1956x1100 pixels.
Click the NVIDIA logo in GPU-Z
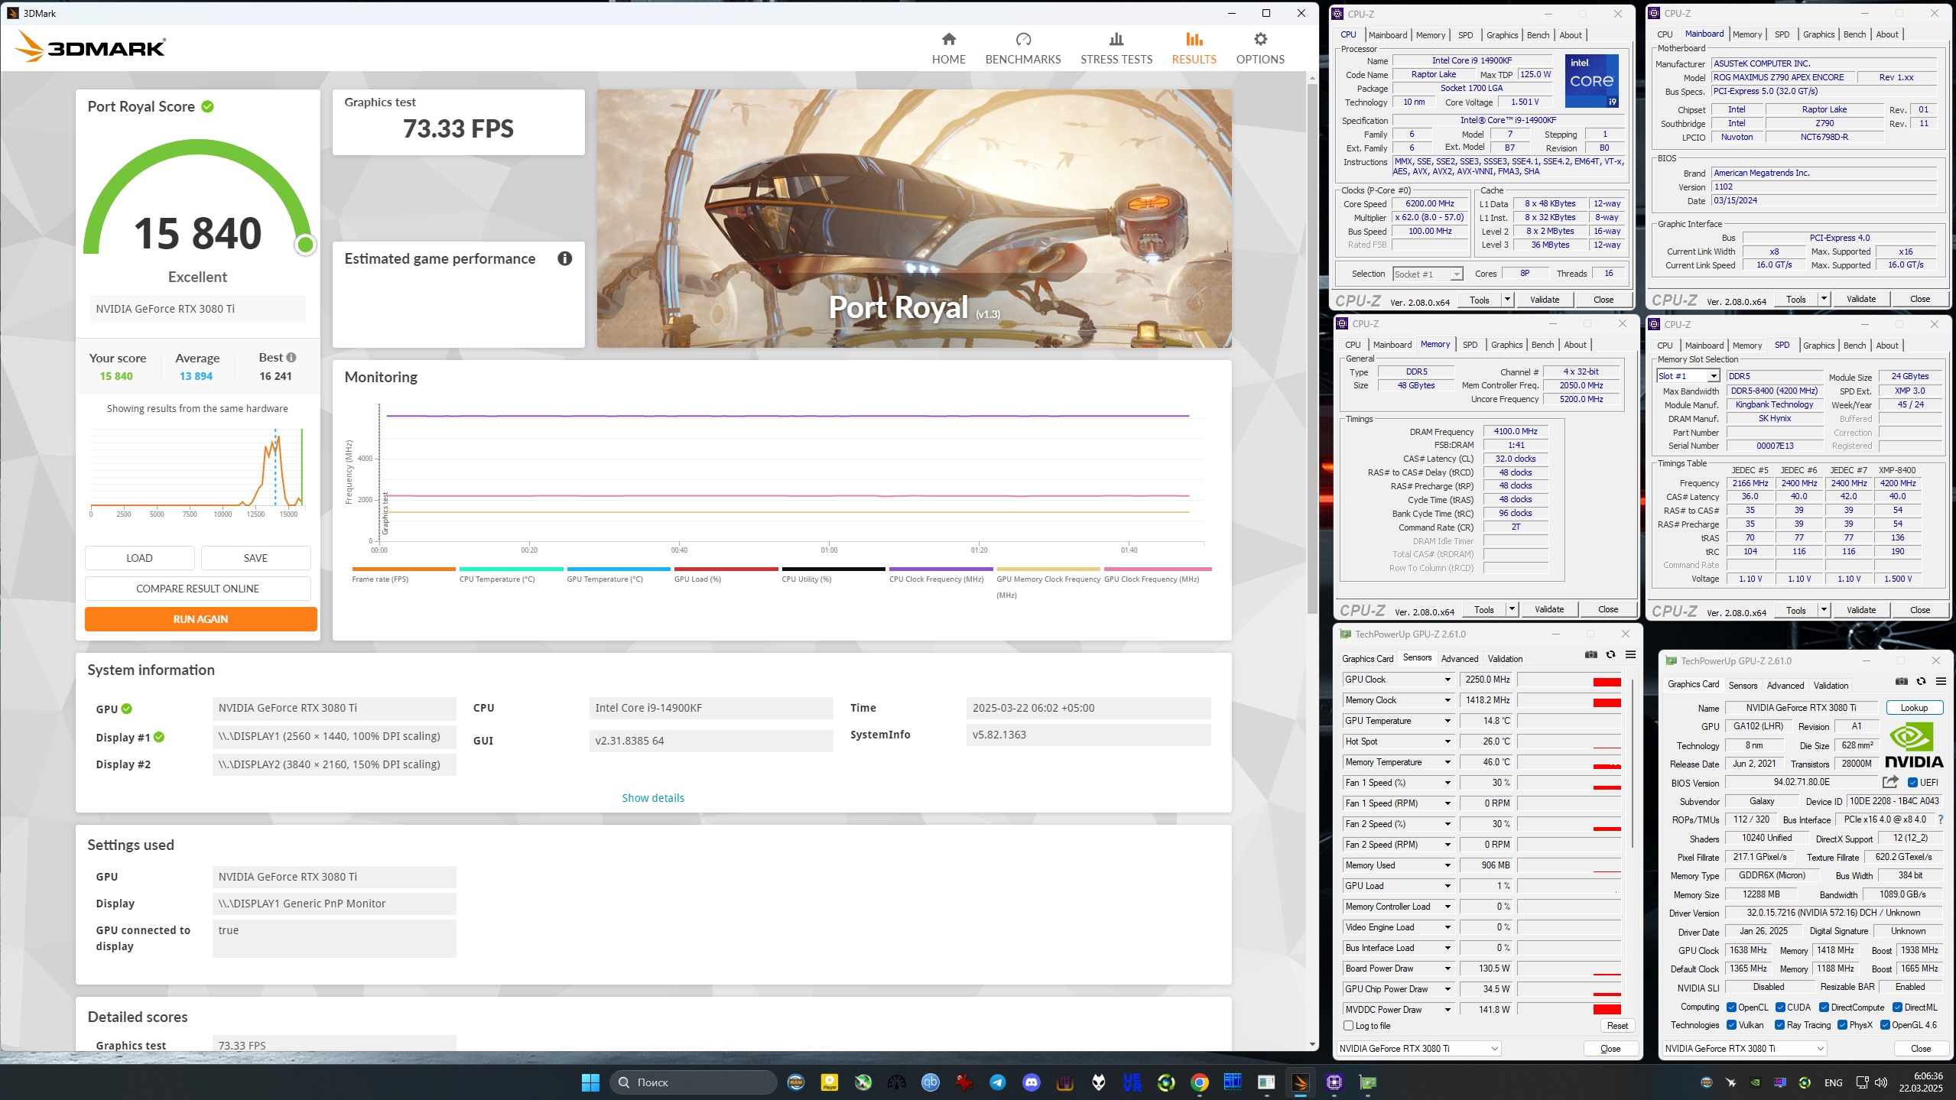[x=1914, y=746]
